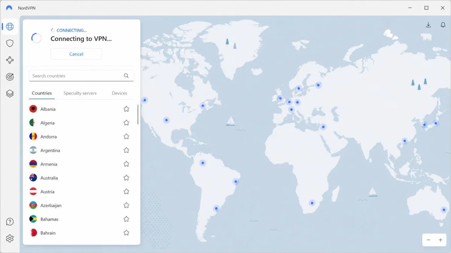Viewport: 451px width, 253px height.
Task: Cancel the VPN connection attempt
Action: pos(76,54)
